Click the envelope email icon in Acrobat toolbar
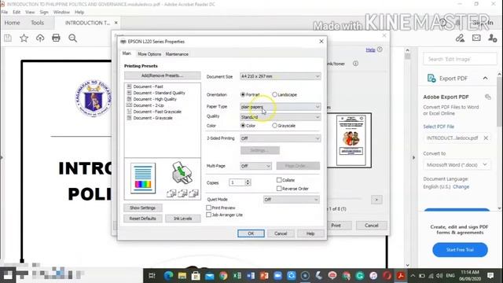Viewport: 503px width, 283px height. (476, 38)
